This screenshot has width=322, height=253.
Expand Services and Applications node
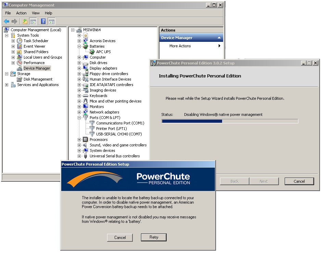coord(7,85)
